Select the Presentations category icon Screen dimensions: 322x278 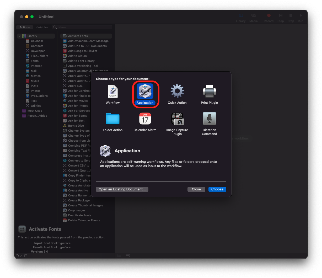(28, 96)
